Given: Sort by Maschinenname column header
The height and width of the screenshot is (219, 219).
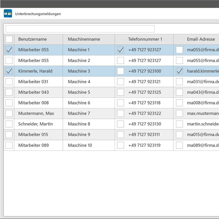Looking at the screenshot, I should [x=84, y=39].
